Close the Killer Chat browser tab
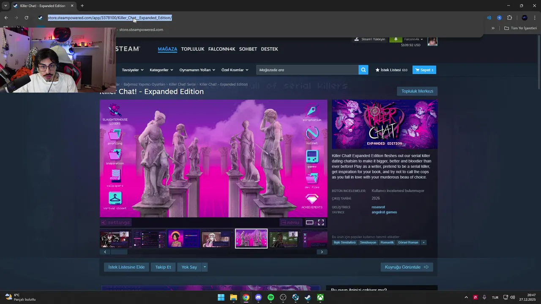The width and height of the screenshot is (541, 304). 72,6
